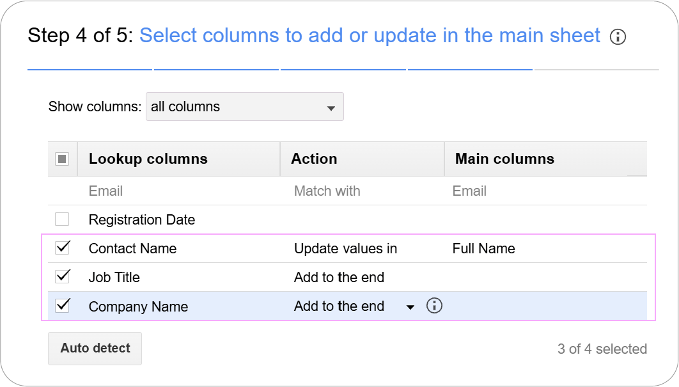Screen dimensions: 679x387
Task: Uncheck the Company Name checkbox
Action: (63, 306)
